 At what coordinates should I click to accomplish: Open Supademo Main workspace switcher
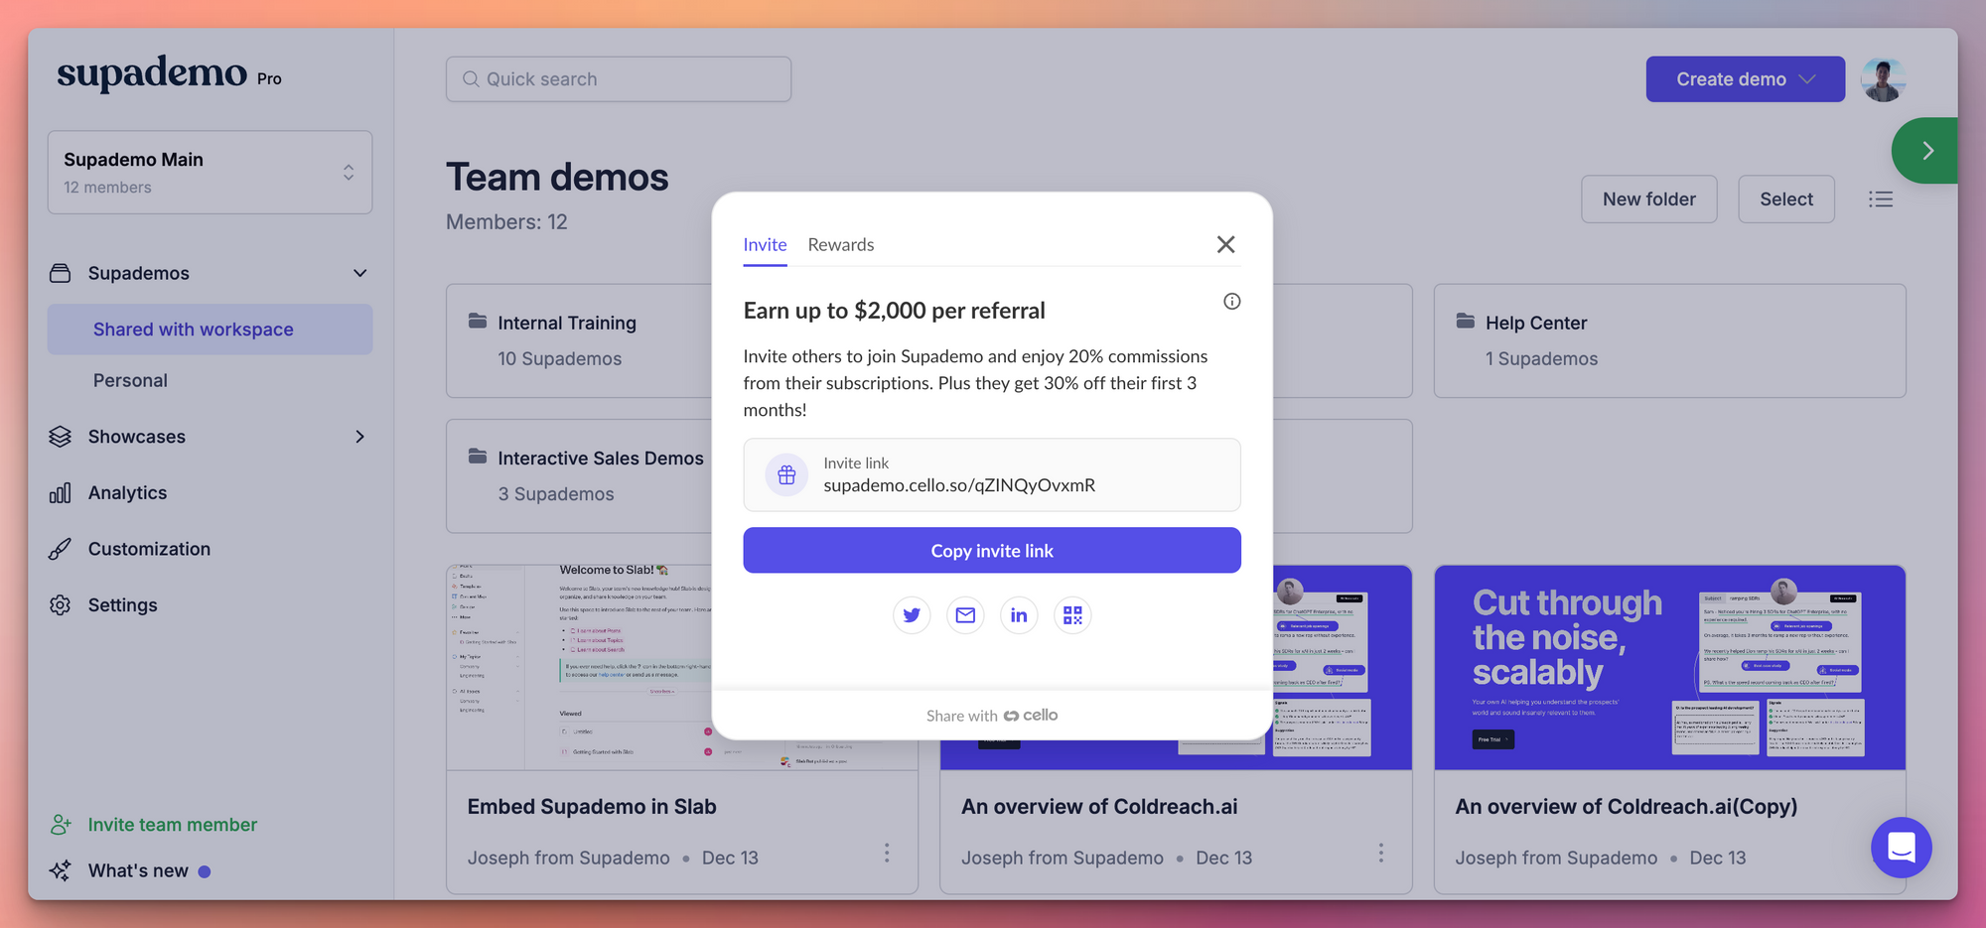(x=211, y=173)
